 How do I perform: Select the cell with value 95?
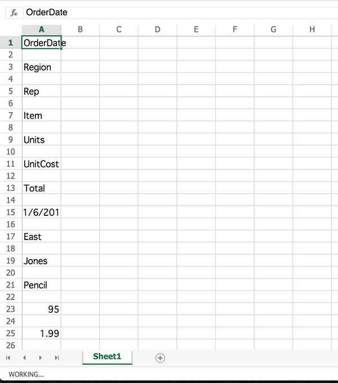(41, 309)
